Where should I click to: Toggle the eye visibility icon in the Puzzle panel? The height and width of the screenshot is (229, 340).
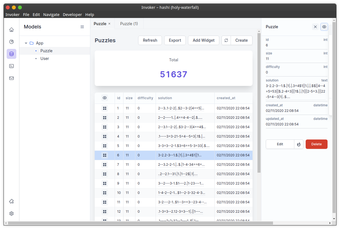[x=324, y=27]
